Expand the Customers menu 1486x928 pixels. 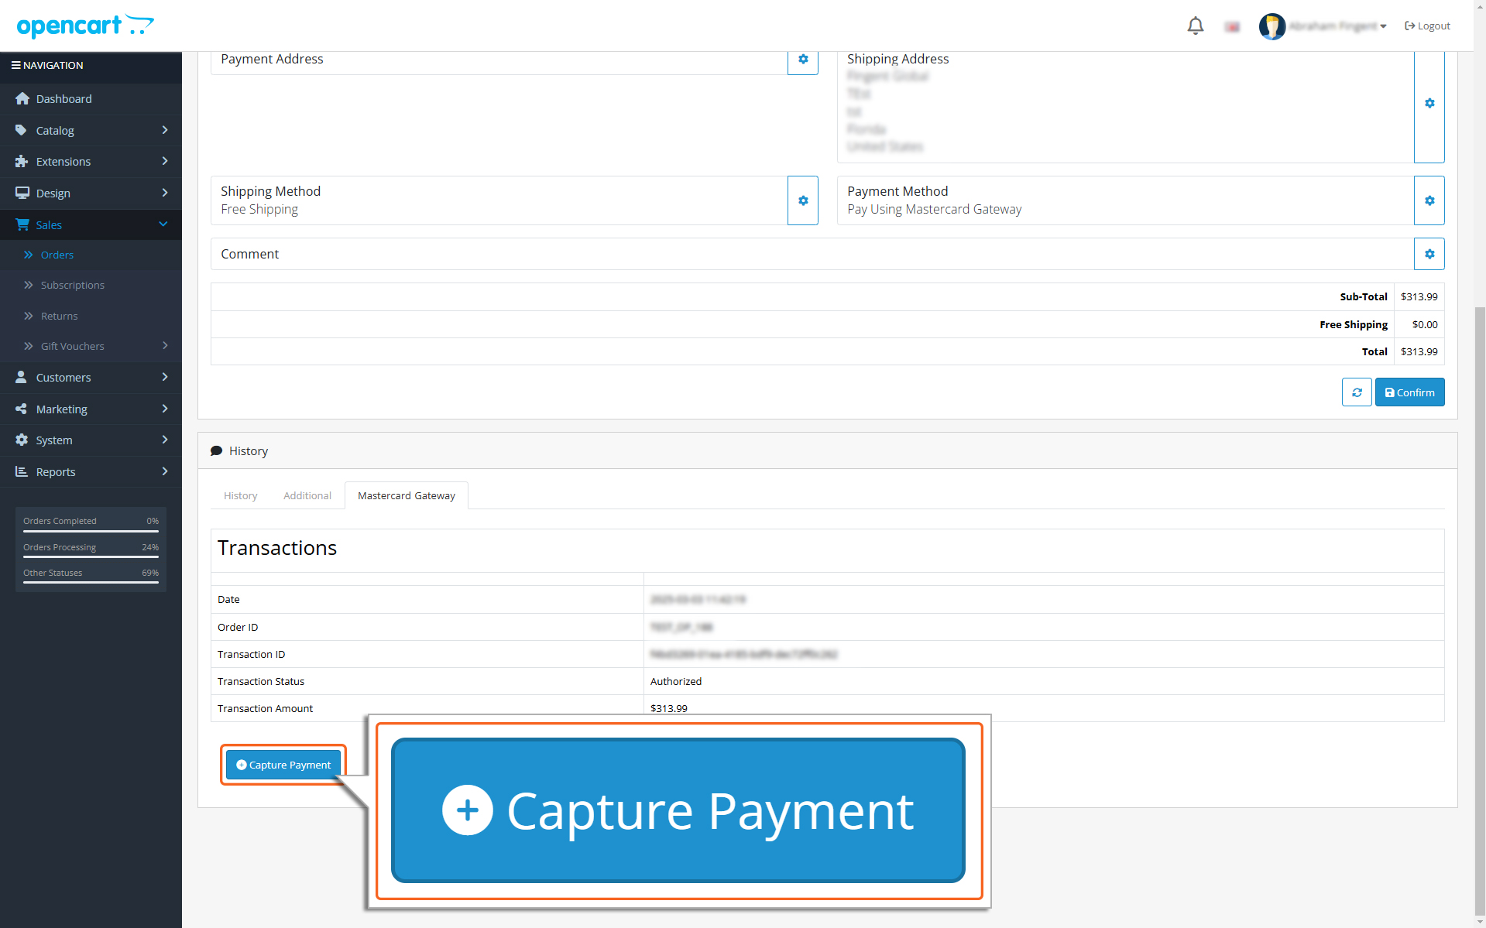[91, 378]
